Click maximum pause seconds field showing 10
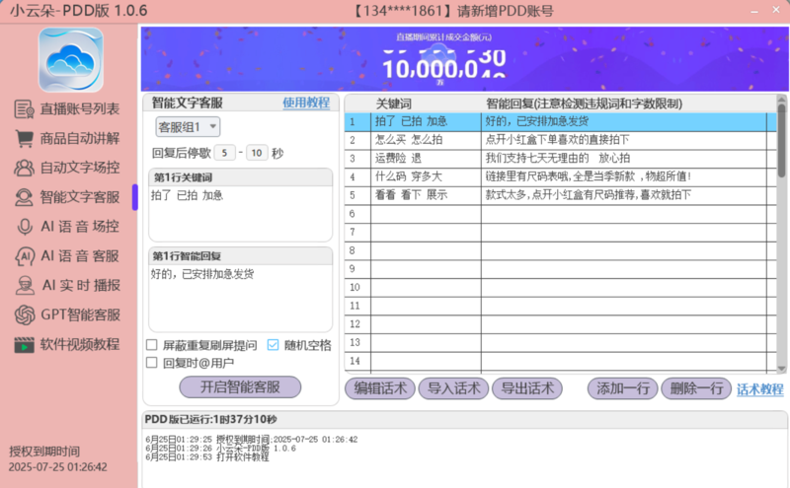 tap(257, 153)
